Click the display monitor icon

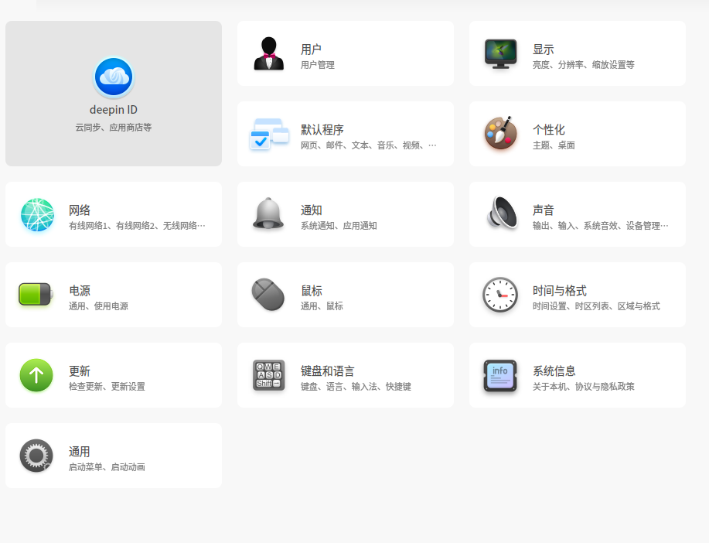pyautogui.click(x=500, y=53)
